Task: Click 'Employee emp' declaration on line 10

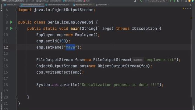Action: [x=50, y=35]
